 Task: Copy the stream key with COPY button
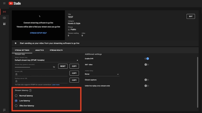(x=74, y=66)
